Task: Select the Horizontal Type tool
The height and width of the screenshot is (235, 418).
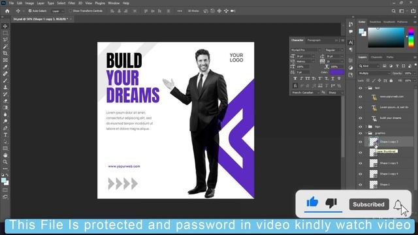Action: coord(5,135)
